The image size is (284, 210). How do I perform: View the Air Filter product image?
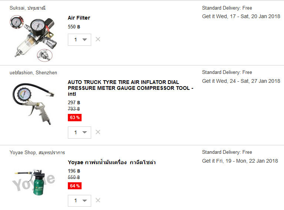33,38
